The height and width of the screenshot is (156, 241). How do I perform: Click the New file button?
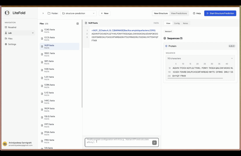tap(104, 13)
